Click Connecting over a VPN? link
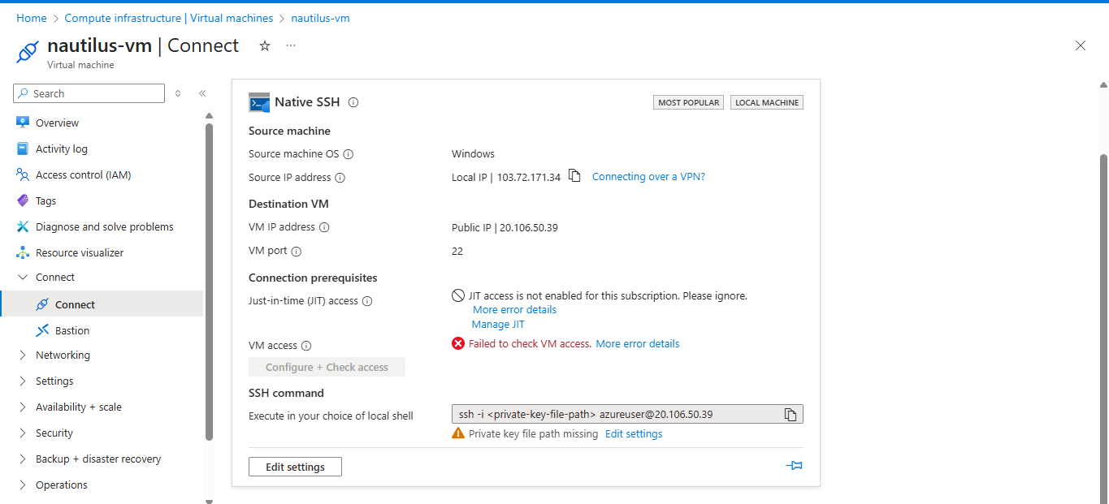This screenshot has width=1109, height=504. [648, 176]
